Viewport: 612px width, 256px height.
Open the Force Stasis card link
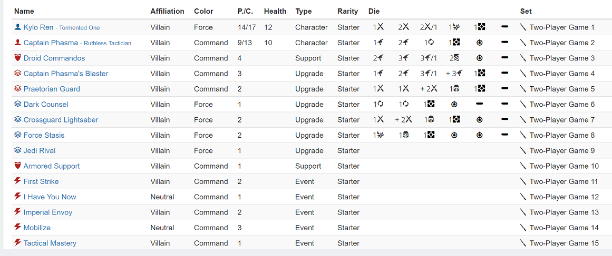pyautogui.click(x=44, y=135)
